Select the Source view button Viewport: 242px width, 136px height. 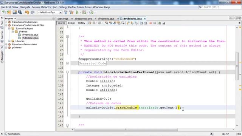pyautogui.click(x=61, y=23)
